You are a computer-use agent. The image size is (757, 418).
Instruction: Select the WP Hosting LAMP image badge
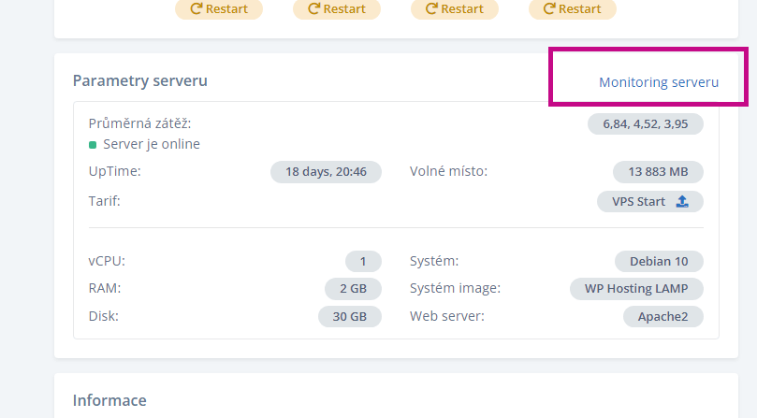[x=636, y=289]
